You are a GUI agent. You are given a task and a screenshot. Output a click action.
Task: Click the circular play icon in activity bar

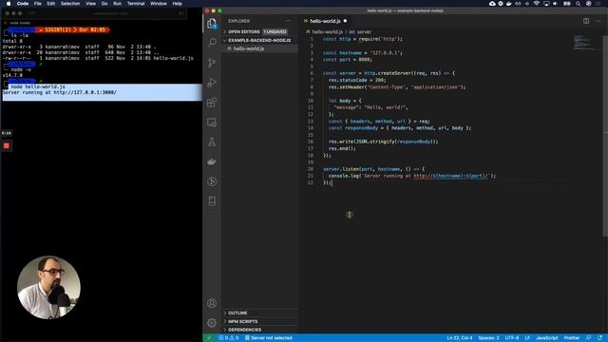[212, 181]
